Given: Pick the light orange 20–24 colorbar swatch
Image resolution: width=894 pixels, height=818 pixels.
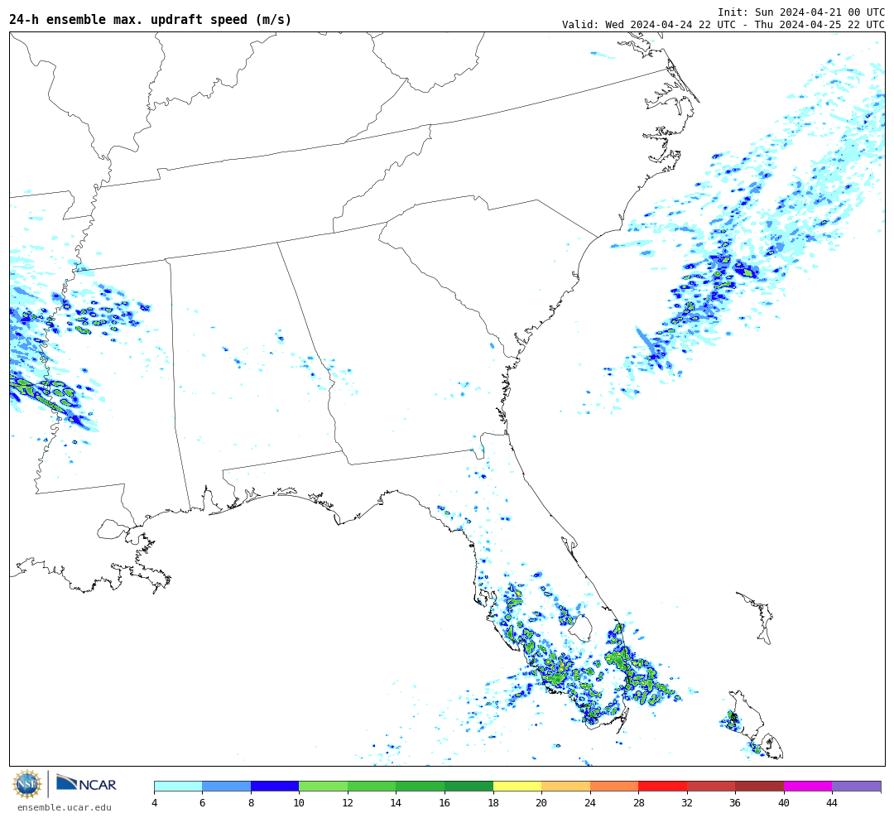Looking at the screenshot, I should 565,787.
